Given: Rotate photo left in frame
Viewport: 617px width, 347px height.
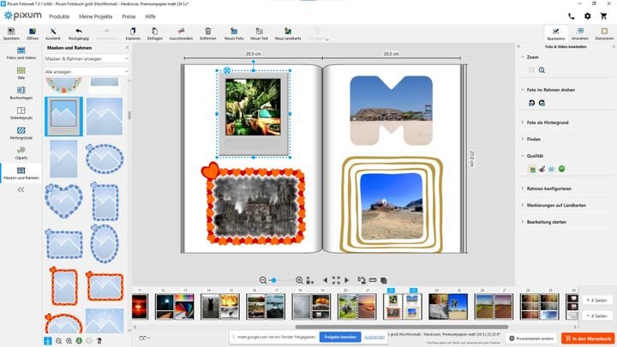Looking at the screenshot, I should [531, 102].
